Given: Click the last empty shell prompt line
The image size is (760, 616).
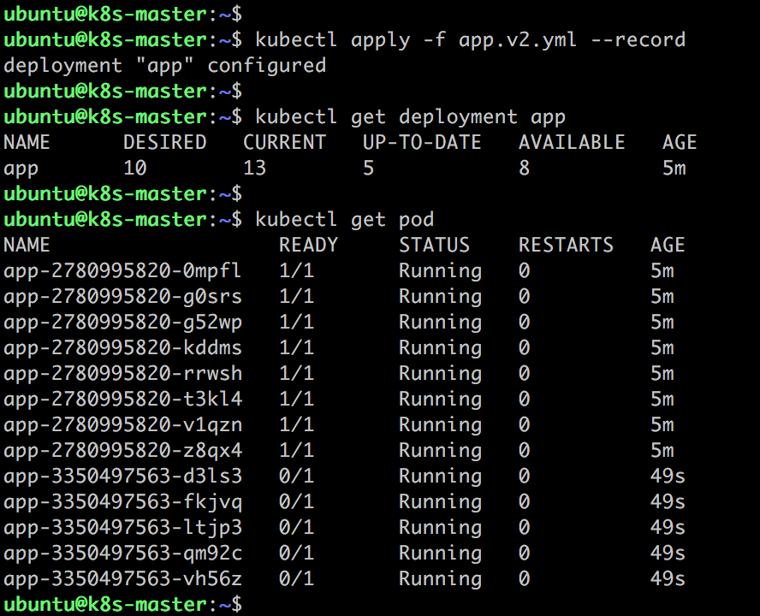Looking at the screenshot, I should (122, 605).
